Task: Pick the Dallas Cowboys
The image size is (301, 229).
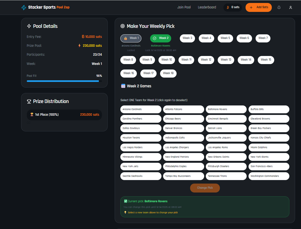Action: pos(141,128)
